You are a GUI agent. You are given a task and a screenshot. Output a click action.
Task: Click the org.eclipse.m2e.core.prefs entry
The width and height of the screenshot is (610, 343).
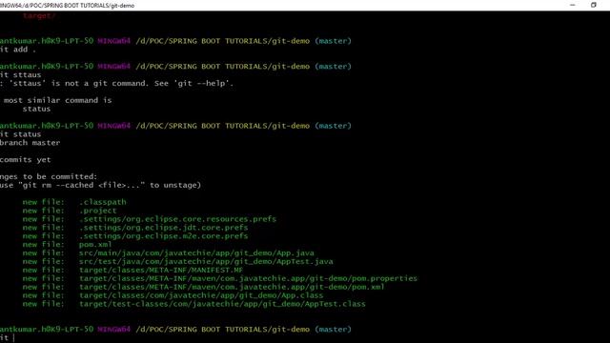tap(135, 236)
